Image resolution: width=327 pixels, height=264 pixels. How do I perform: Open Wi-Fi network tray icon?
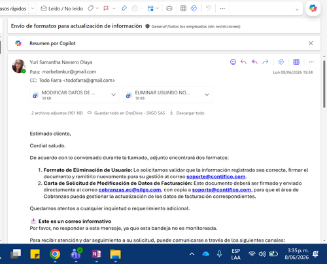[252, 254]
